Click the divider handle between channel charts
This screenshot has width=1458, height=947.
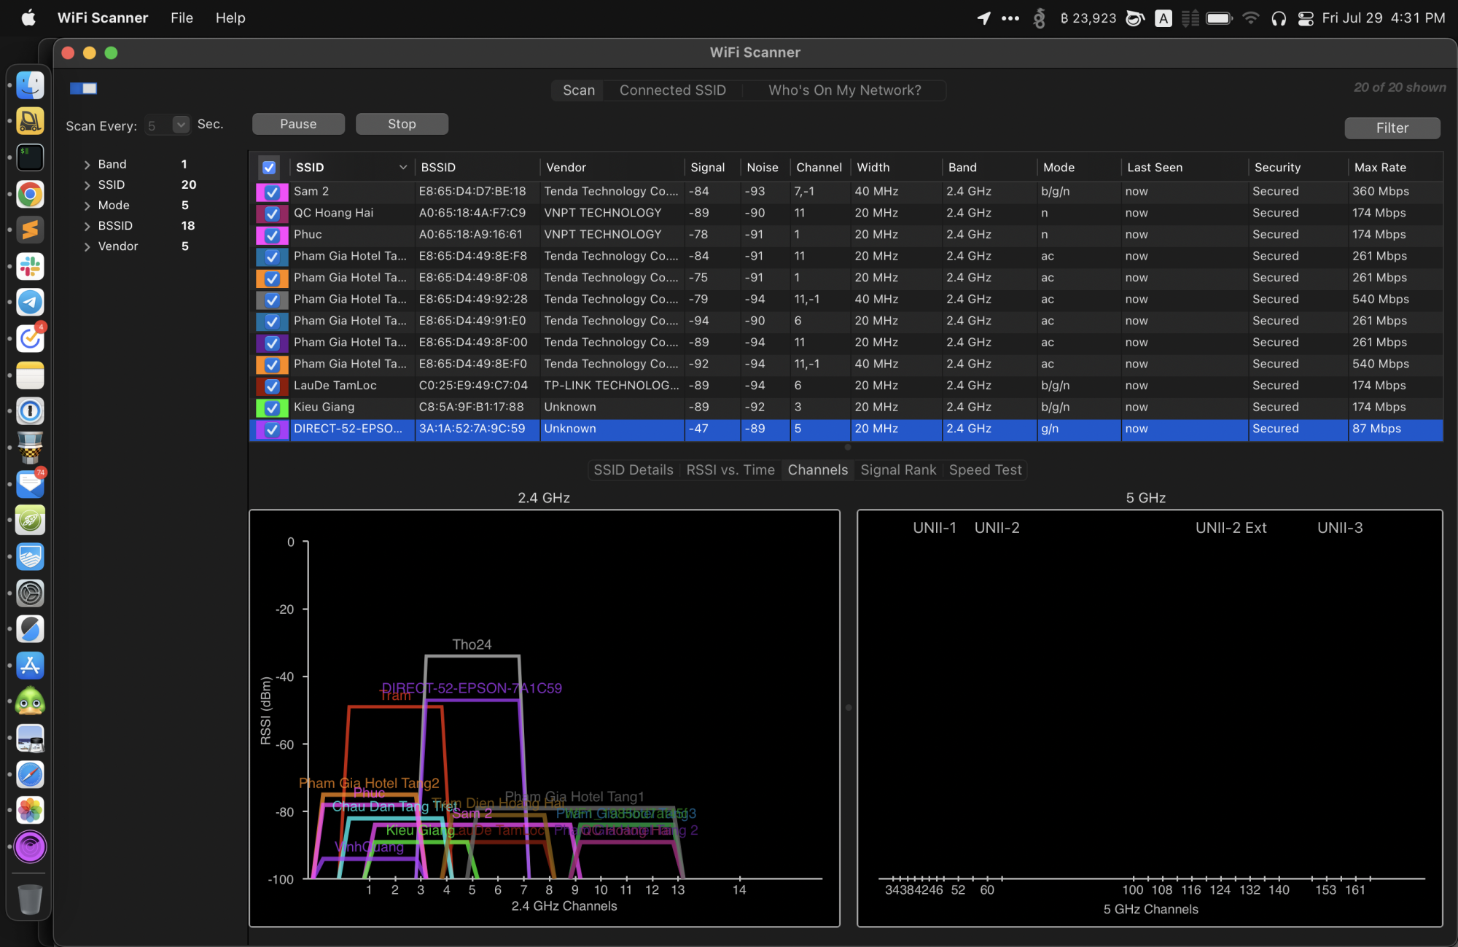point(848,707)
